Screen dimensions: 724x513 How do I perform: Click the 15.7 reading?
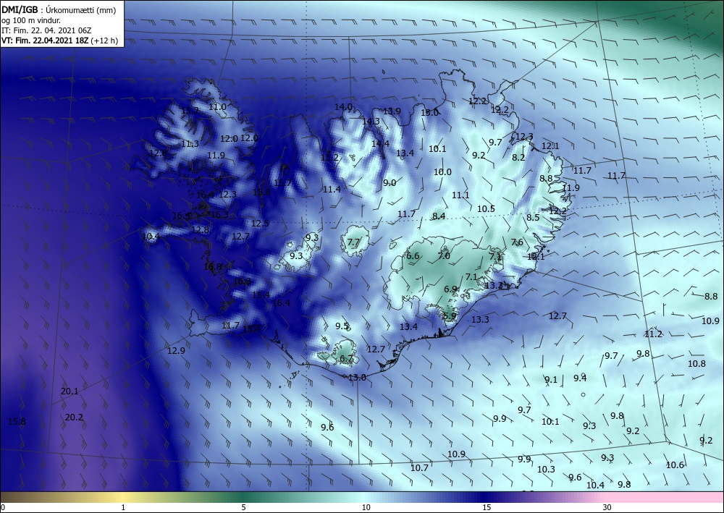(x=282, y=183)
